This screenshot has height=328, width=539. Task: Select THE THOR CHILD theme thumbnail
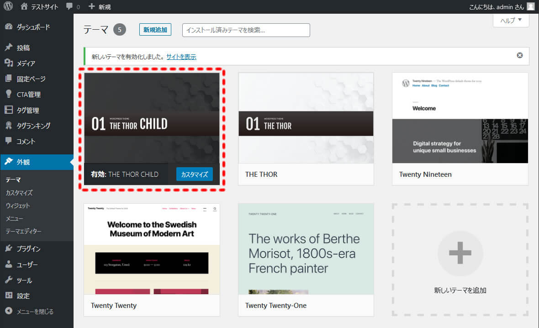[x=152, y=118]
